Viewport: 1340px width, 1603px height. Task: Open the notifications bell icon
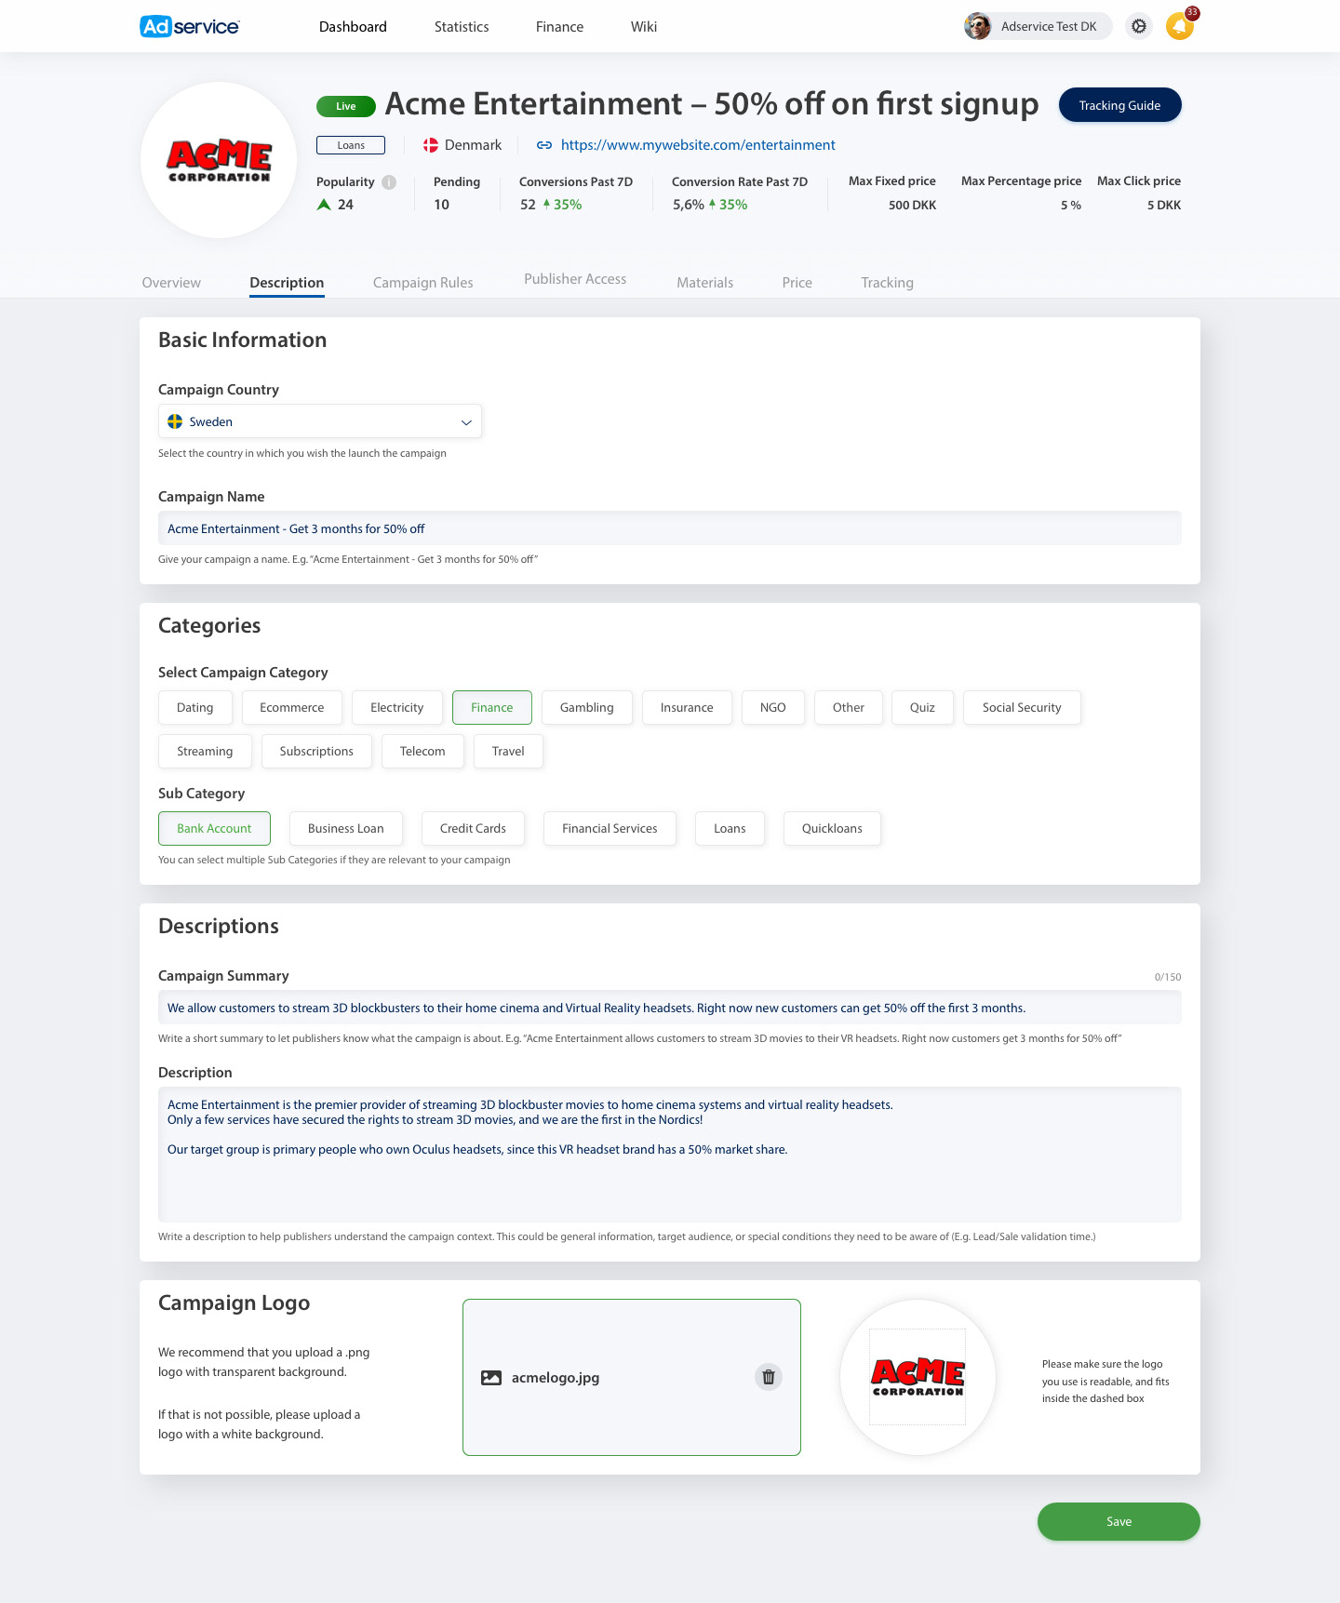[x=1180, y=26]
